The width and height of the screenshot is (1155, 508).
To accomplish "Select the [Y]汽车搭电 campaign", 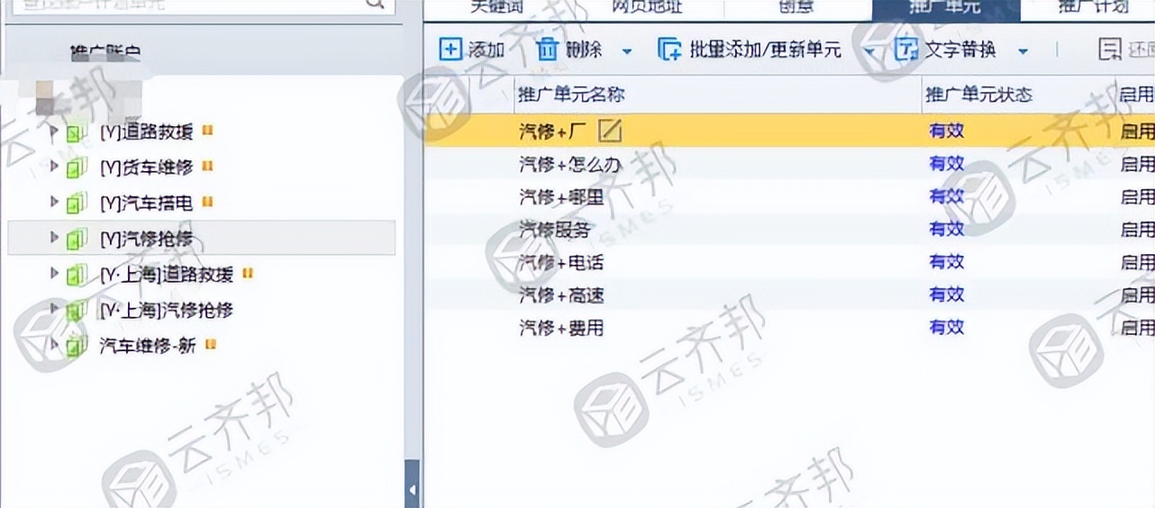I will [147, 203].
